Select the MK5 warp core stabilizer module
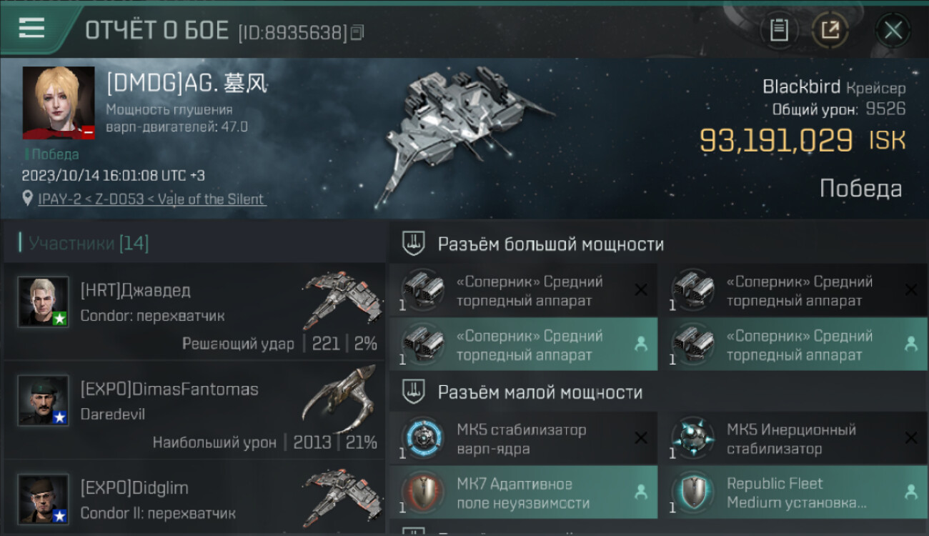 click(523, 439)
